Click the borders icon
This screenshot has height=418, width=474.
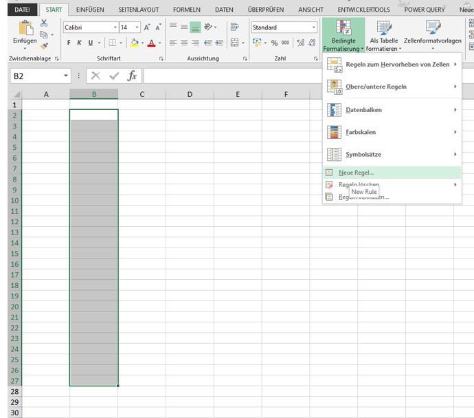coord(112,43)
